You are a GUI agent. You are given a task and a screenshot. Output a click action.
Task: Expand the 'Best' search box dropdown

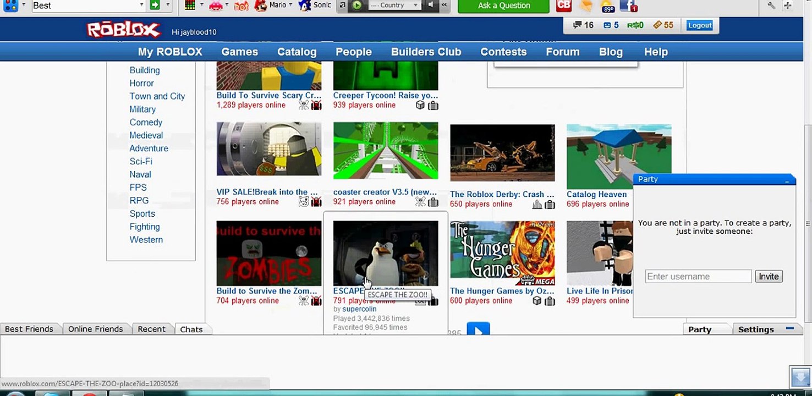click(x=141, y=5)
